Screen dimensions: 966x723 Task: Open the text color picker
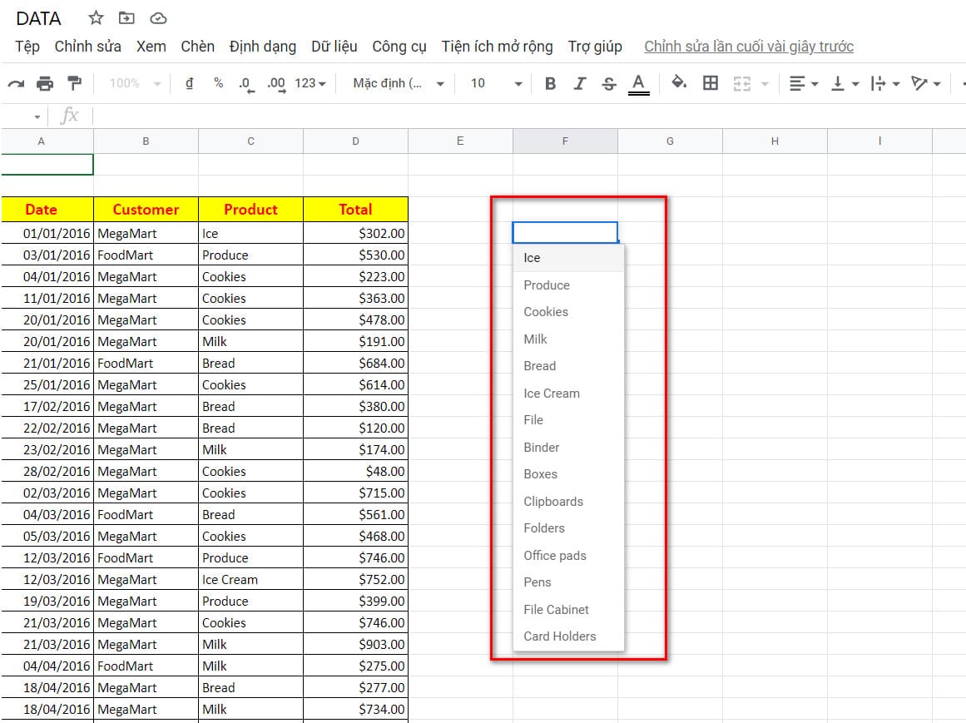pyautogui.click(x=638, y=83)
